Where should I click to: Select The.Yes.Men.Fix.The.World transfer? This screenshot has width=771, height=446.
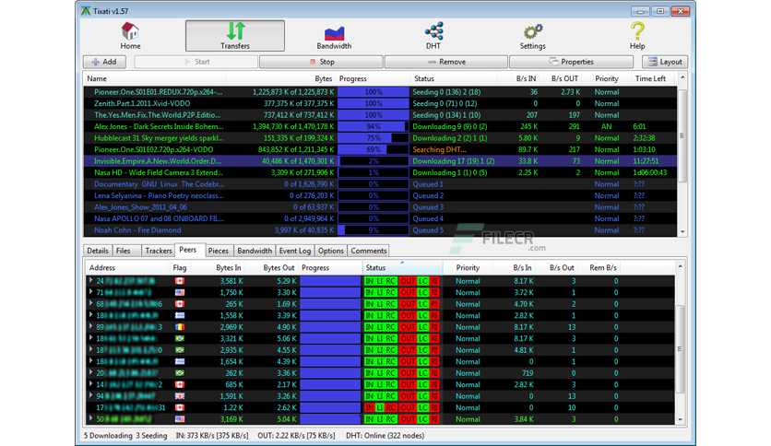tap(380, 115)
